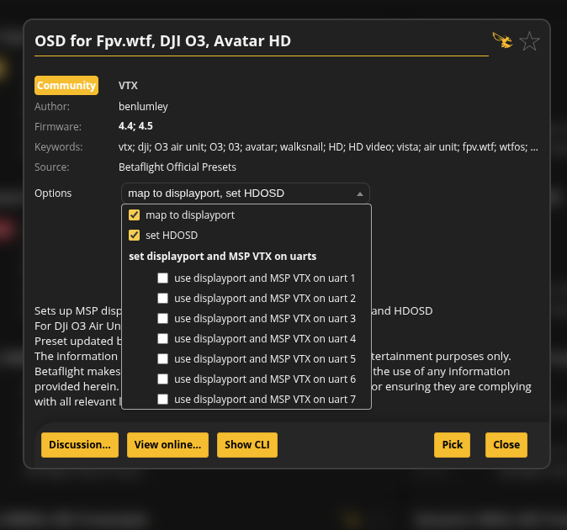
Task: Click the Community badge label
Action: [66, 86]
